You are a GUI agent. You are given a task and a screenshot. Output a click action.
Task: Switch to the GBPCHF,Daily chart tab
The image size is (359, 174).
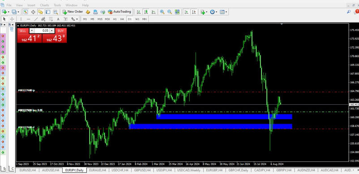(x=238, y=170)
